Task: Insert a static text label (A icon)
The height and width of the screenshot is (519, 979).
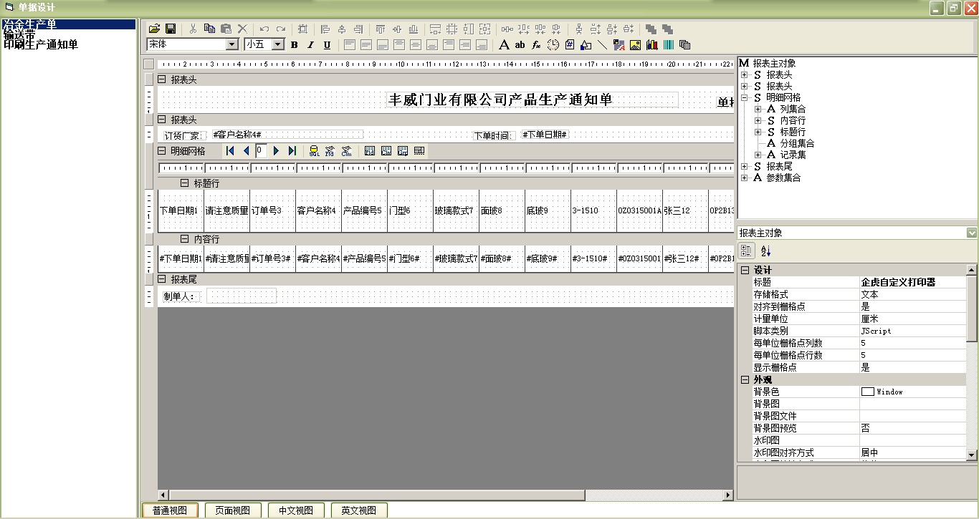Action: tap(504, 44)
